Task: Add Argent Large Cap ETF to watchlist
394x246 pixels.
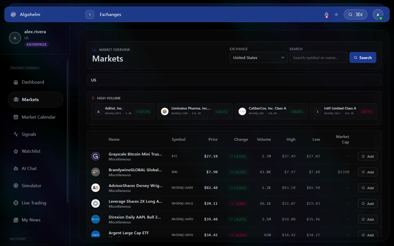Action: [x=368, y=235]
